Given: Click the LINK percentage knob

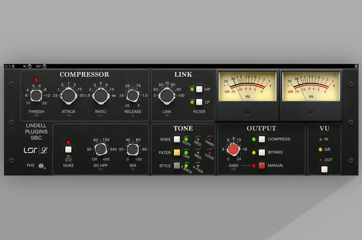Looking at the screenshot, I should [167, 96].
